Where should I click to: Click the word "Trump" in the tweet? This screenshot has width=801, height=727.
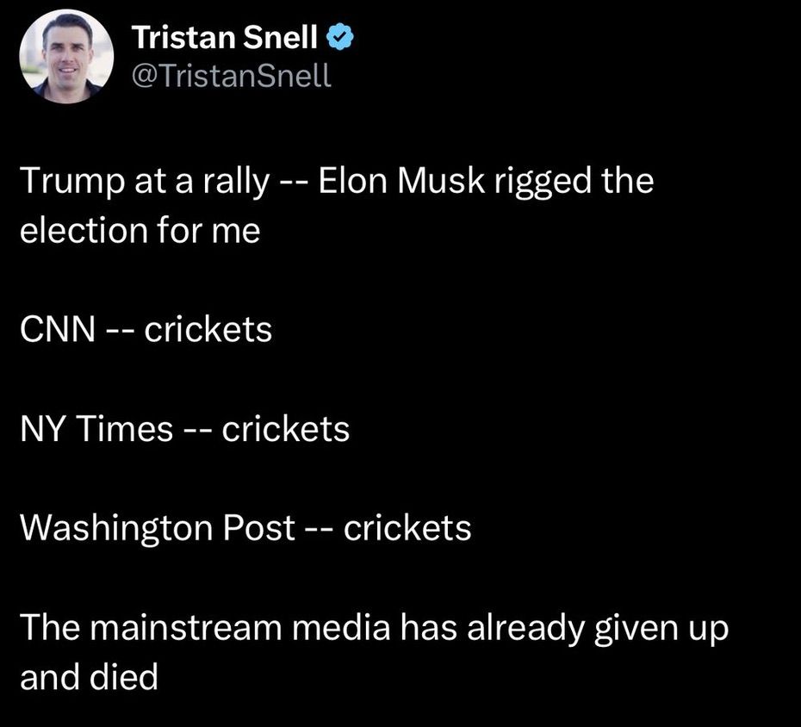pos(65,182)
